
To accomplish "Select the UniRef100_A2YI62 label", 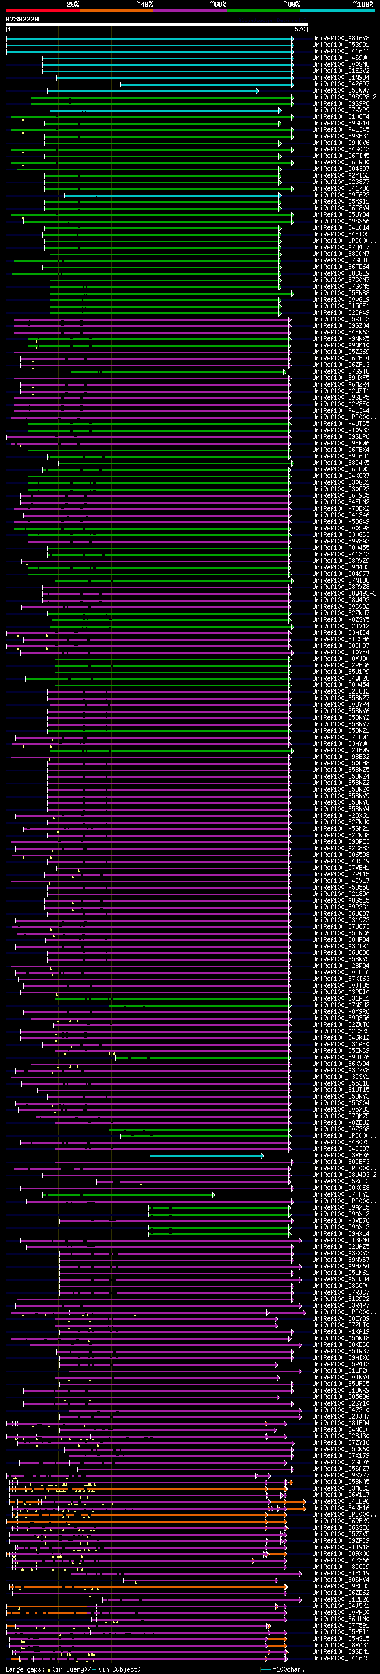I will [341, 175].
